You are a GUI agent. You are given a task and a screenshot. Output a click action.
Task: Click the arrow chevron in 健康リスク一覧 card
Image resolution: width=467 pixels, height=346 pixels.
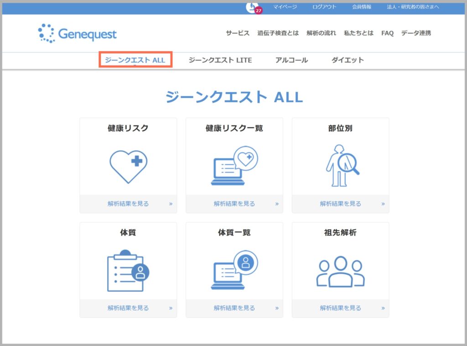277,204
